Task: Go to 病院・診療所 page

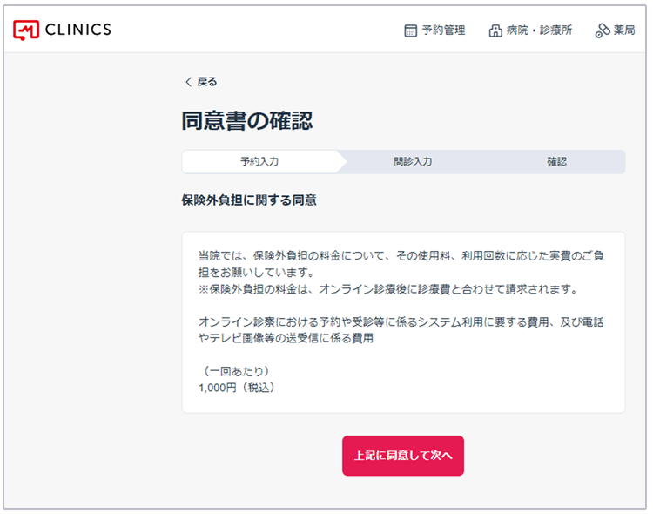Action: click(x=539, y=30)
